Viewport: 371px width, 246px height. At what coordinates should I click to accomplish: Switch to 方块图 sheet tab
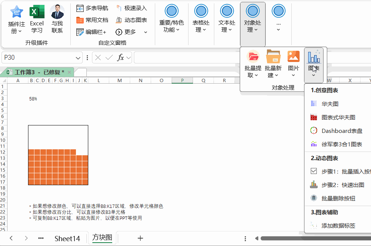coord(102,237)
